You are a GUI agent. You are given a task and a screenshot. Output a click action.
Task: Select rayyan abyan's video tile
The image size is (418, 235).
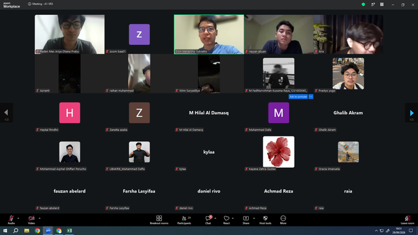click(x=279, y=35)
